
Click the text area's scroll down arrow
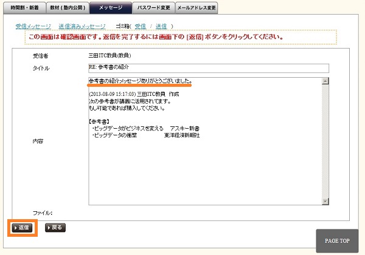click(325, 202)
